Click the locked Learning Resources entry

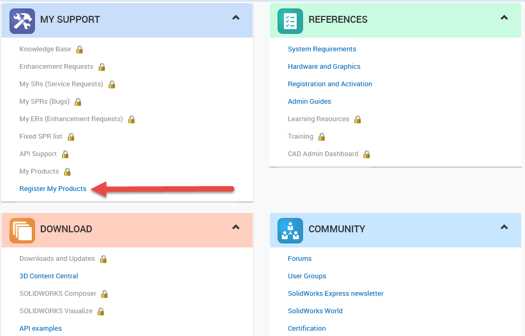click(318, 119)
